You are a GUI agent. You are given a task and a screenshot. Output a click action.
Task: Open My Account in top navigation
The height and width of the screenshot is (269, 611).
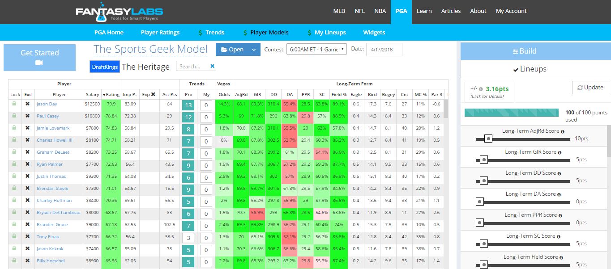coord(511,11)
